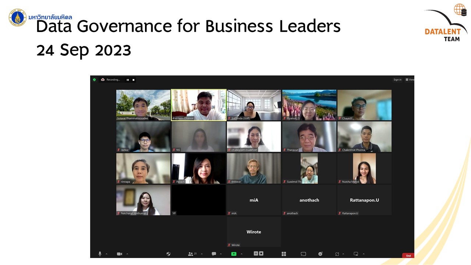This screenshot has height=265, width=471.
Task: Click the whiteboard icon in bottom toolbar
Action: point(303,254)
